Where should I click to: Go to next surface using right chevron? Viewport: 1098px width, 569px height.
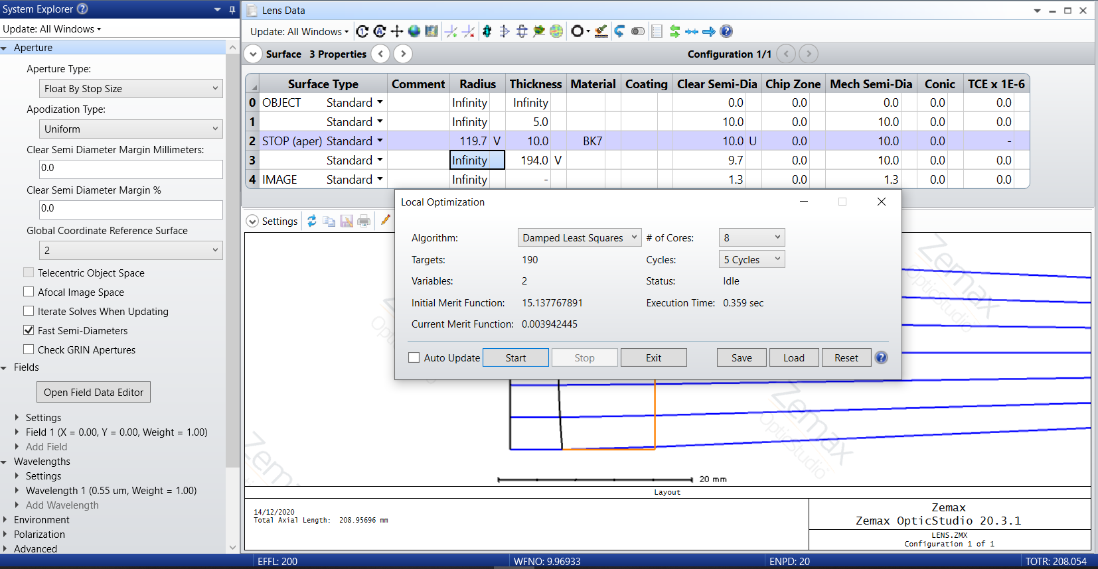403,54
